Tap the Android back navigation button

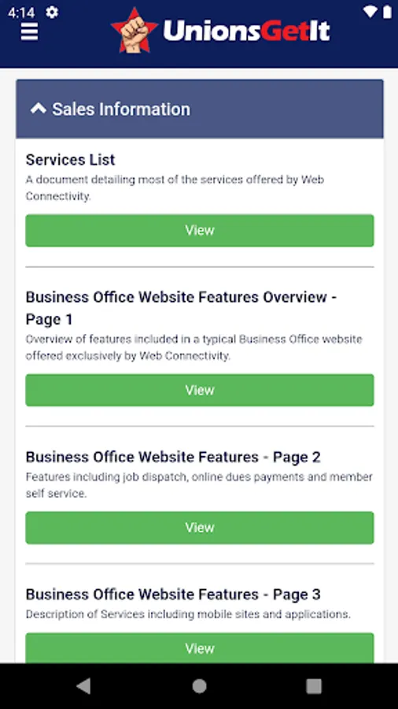click(83, 686)
